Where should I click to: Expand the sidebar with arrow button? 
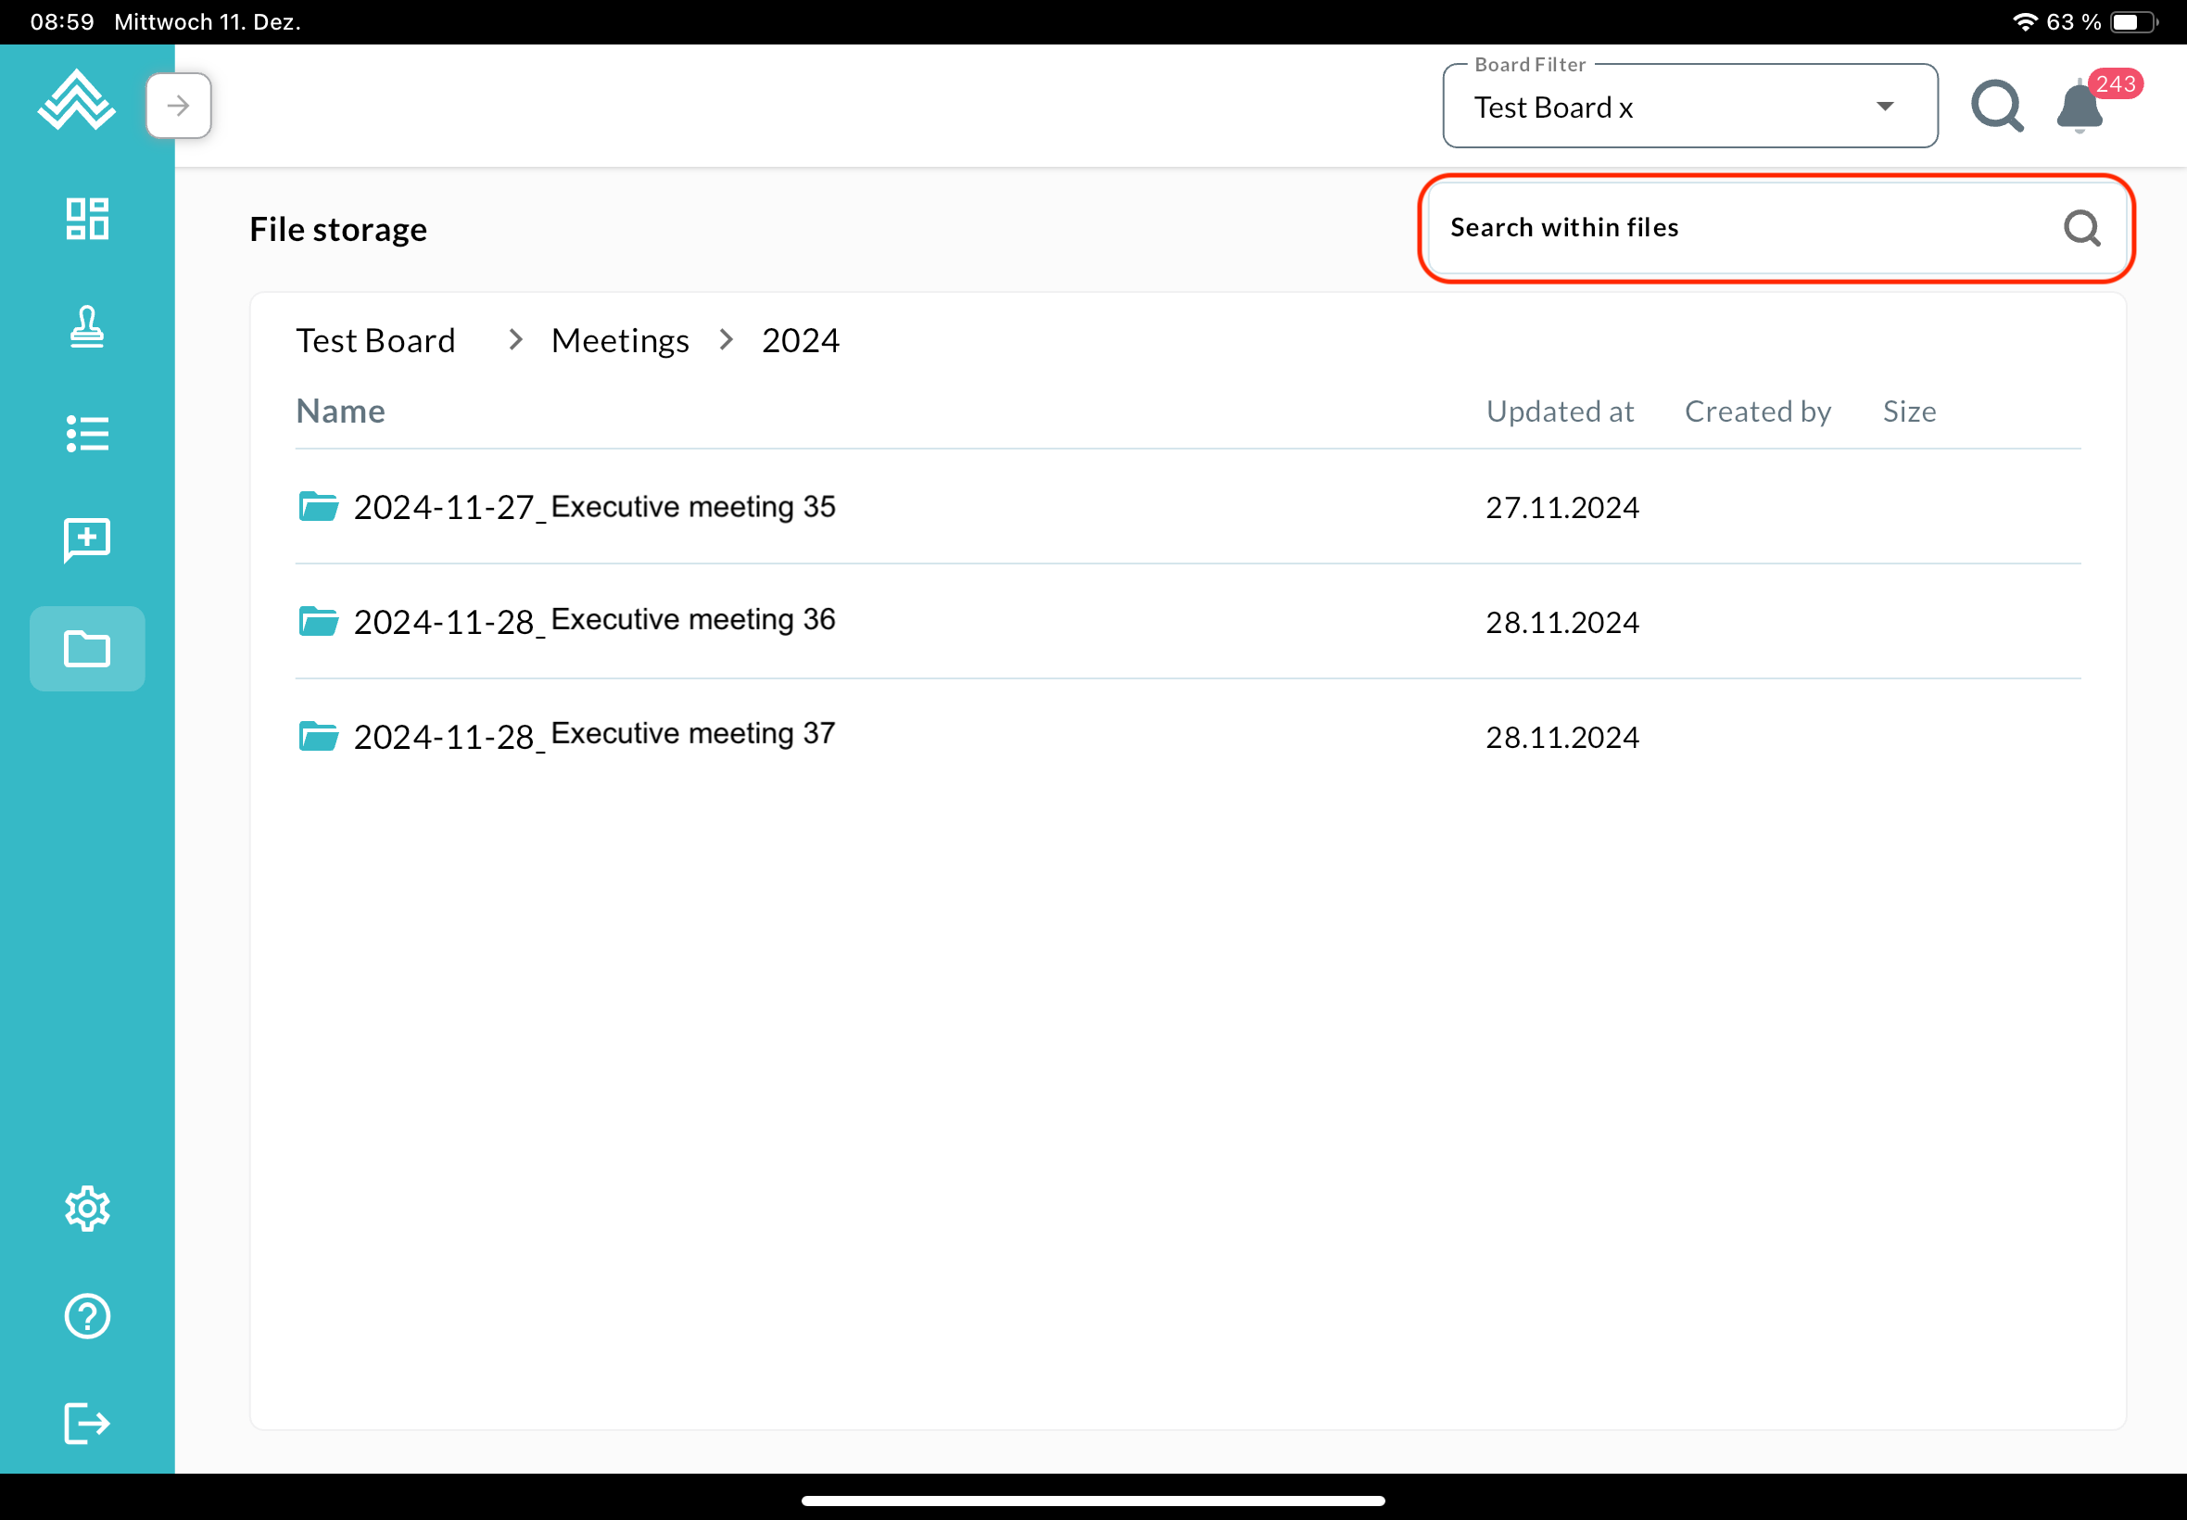tap(178, 106)
